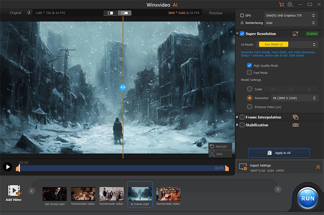Go to next videos with right arrow

[x=278, y=189]
